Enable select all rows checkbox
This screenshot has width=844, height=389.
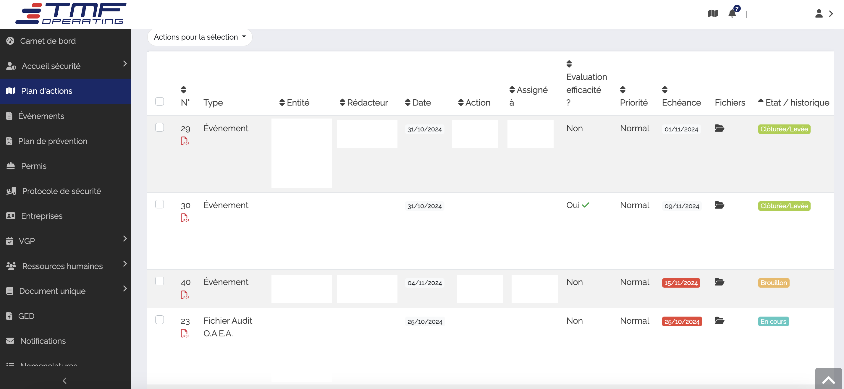160,101
